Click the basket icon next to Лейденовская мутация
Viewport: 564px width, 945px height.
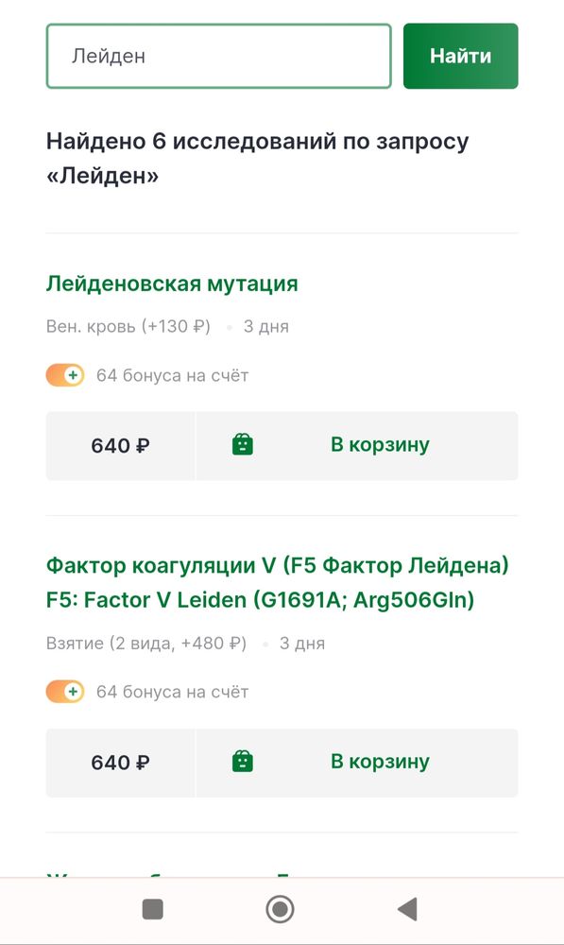242,445
